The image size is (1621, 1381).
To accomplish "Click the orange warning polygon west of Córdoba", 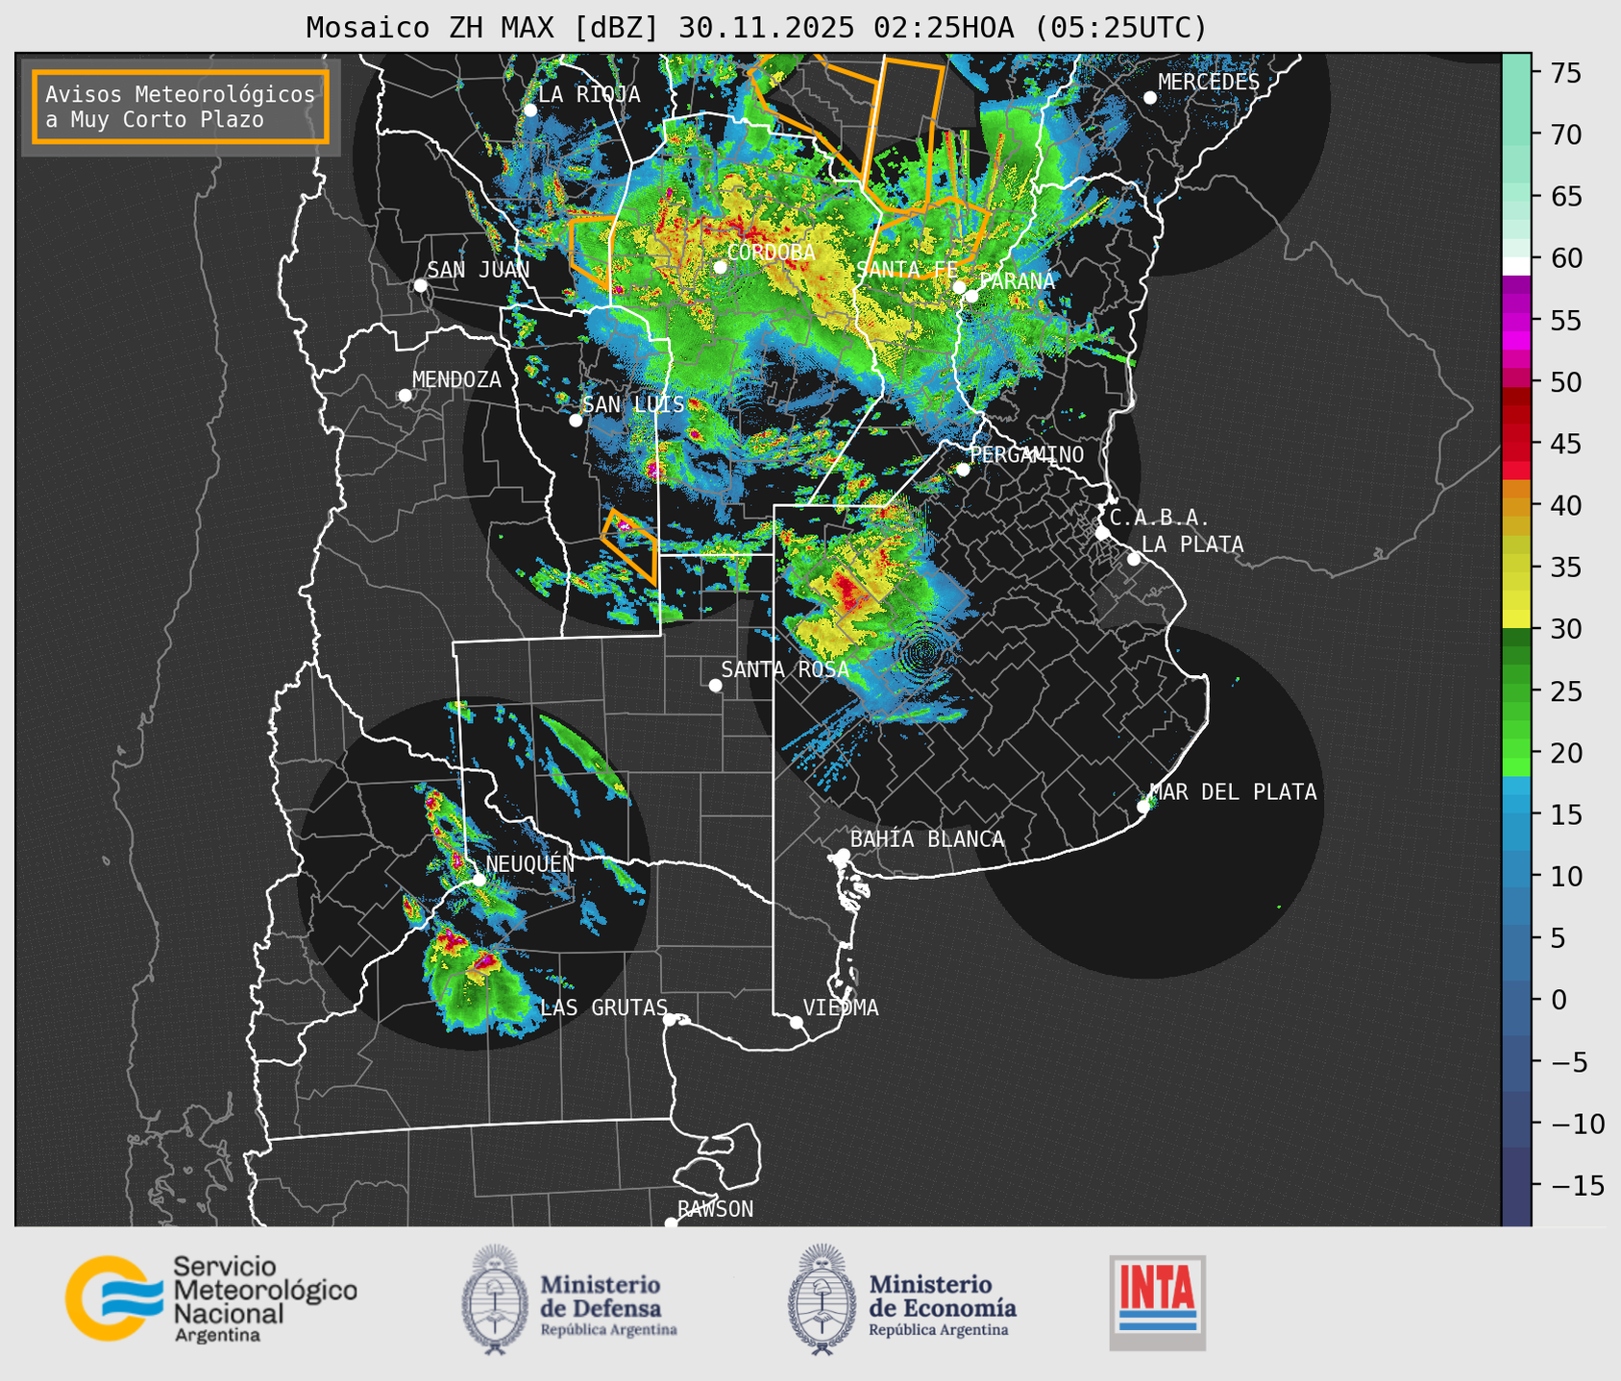I will pyautogui.click(x=592, y=254).
